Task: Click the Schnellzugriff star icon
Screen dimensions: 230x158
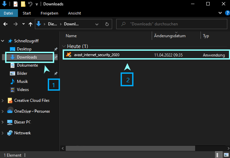Action: pos(10,41)
